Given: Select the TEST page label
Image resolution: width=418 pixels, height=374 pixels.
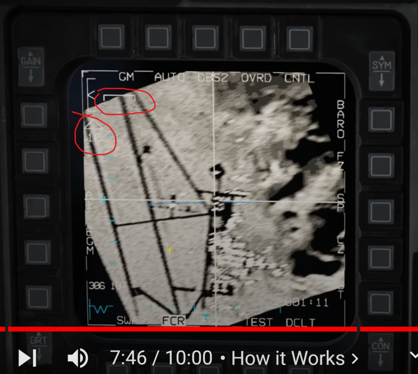Looking at the screenshot, I should pyautogui.click(x=258, y=322).
